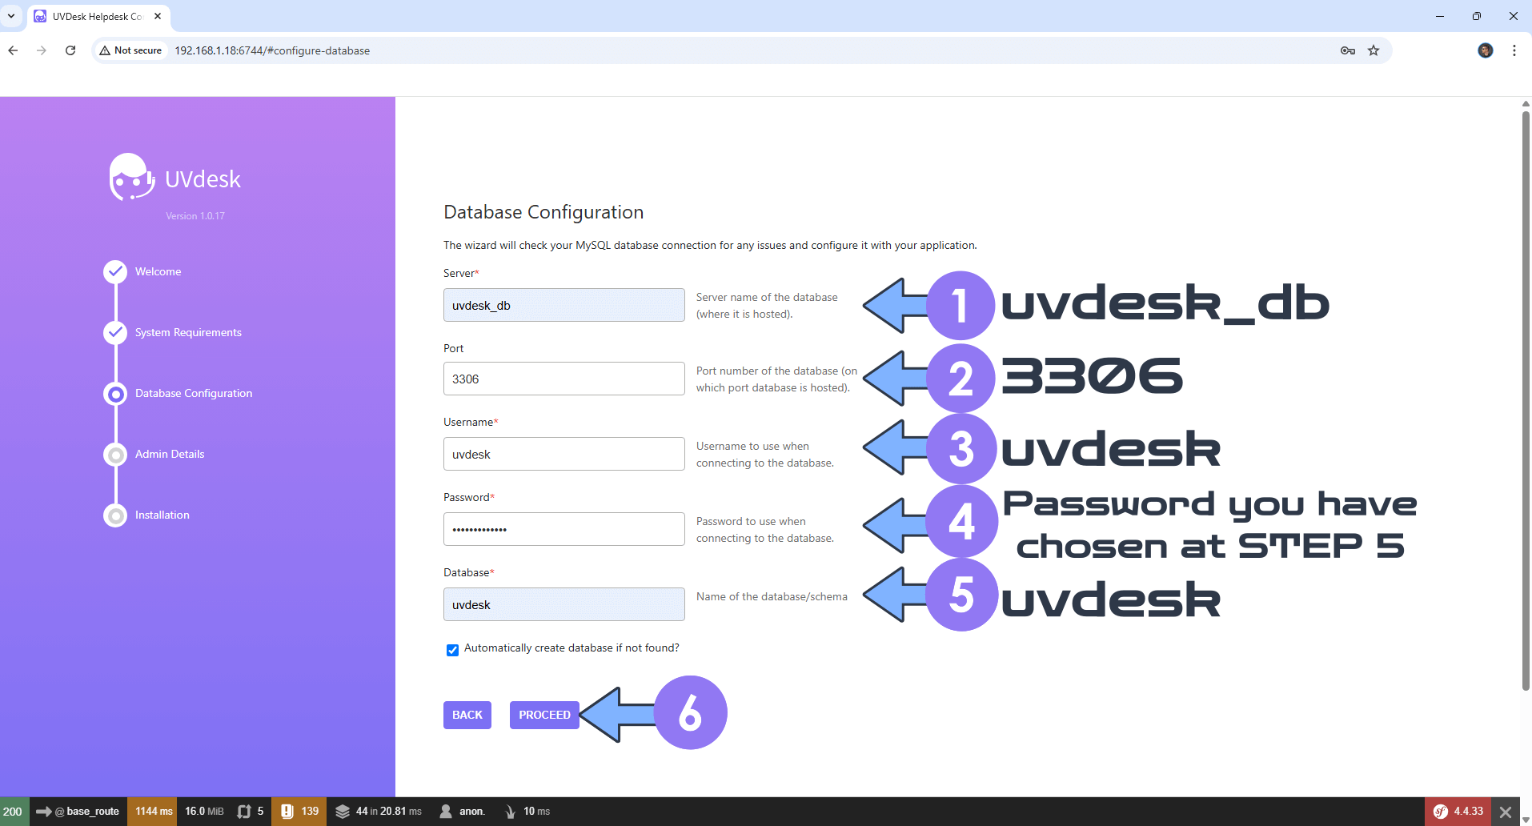Image resolution: width=1532 pixels, height=826 pixels.
Task: Click the 16.0 MiB memory entry
Action: [204, 812]
